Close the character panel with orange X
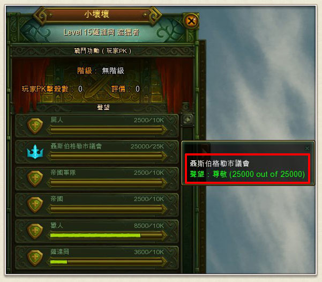 (x=191, y=21)
